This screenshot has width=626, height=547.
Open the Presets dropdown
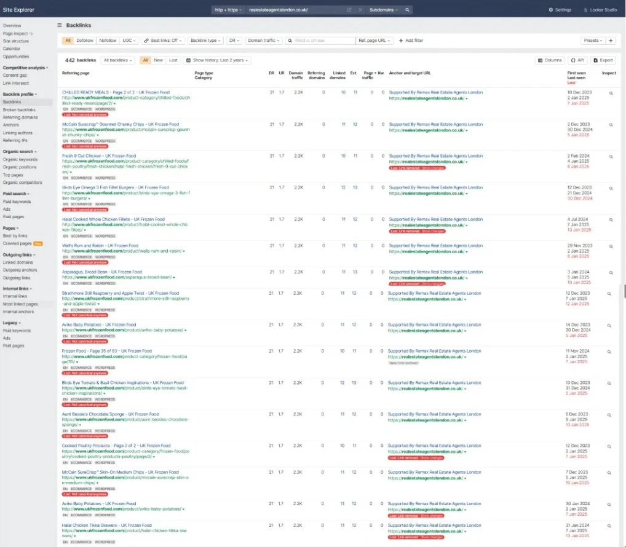tap(593, 41)
